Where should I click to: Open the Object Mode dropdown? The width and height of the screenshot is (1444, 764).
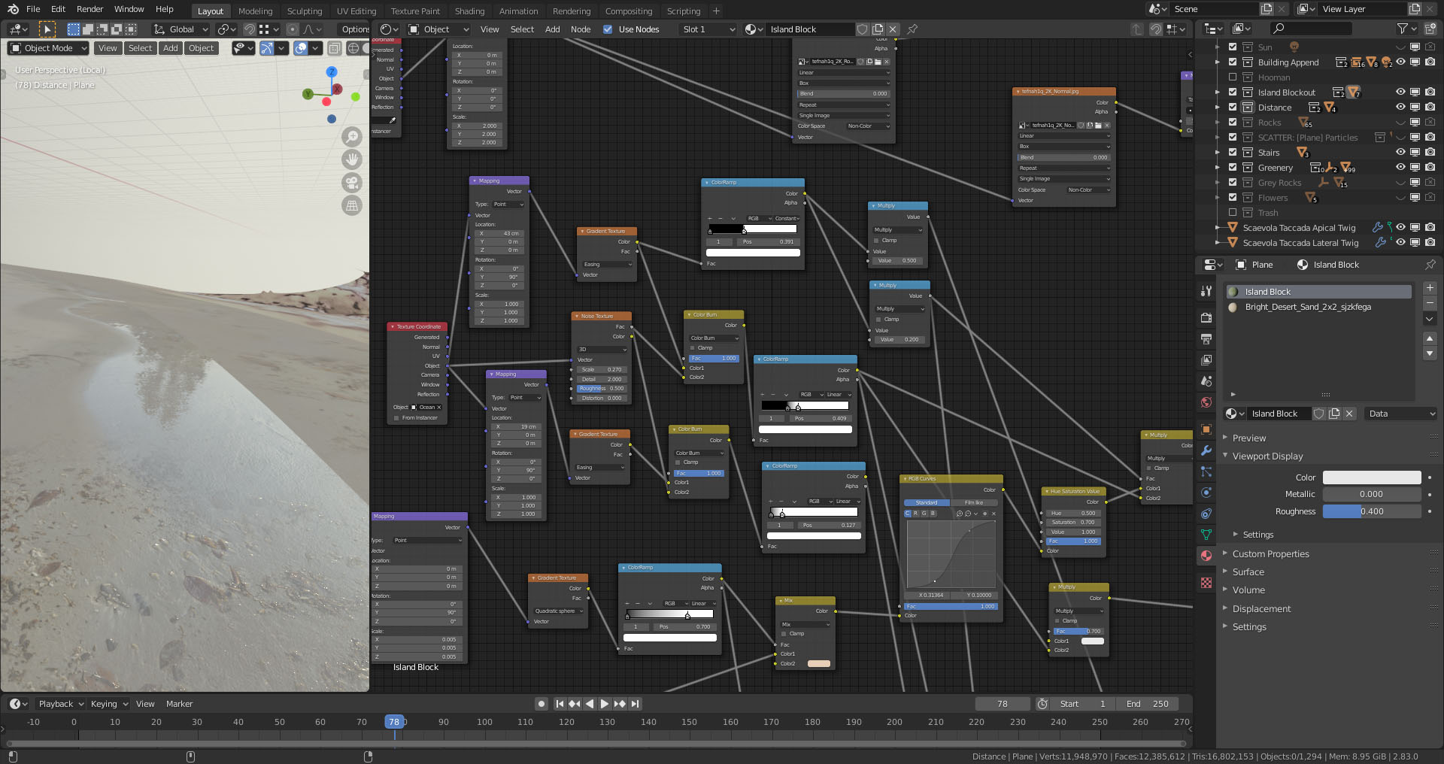[x=48, y=48]
